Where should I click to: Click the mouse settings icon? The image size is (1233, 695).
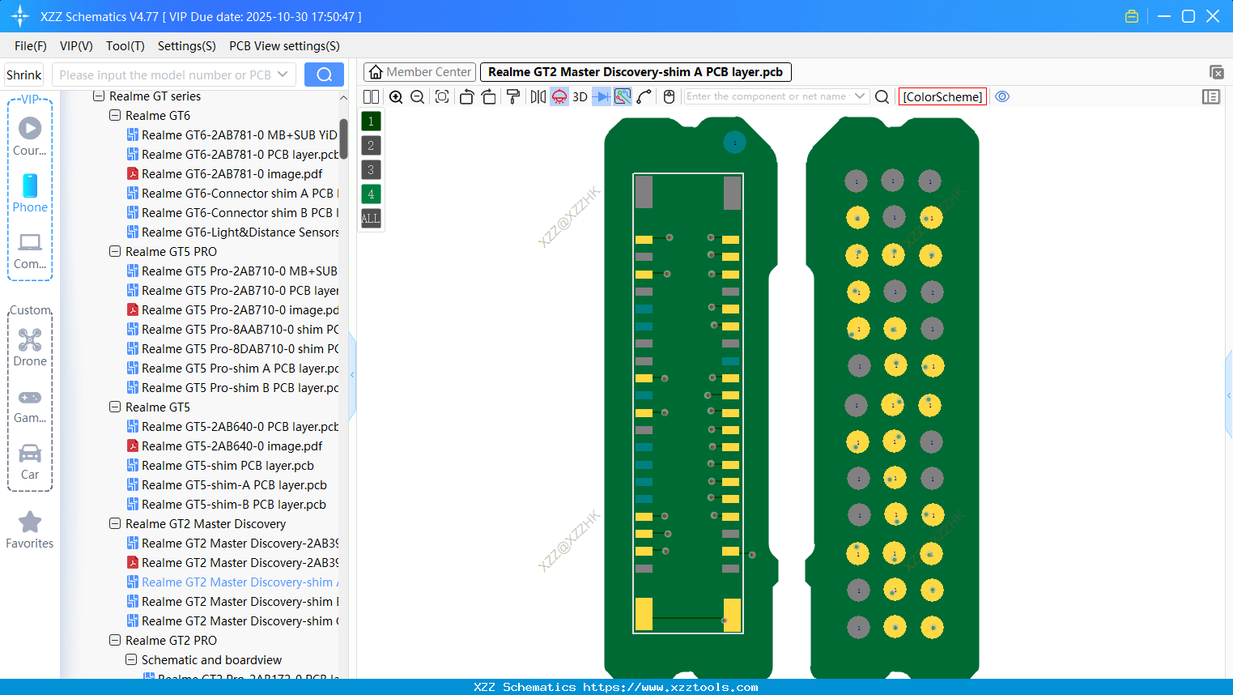pos(669,97)
